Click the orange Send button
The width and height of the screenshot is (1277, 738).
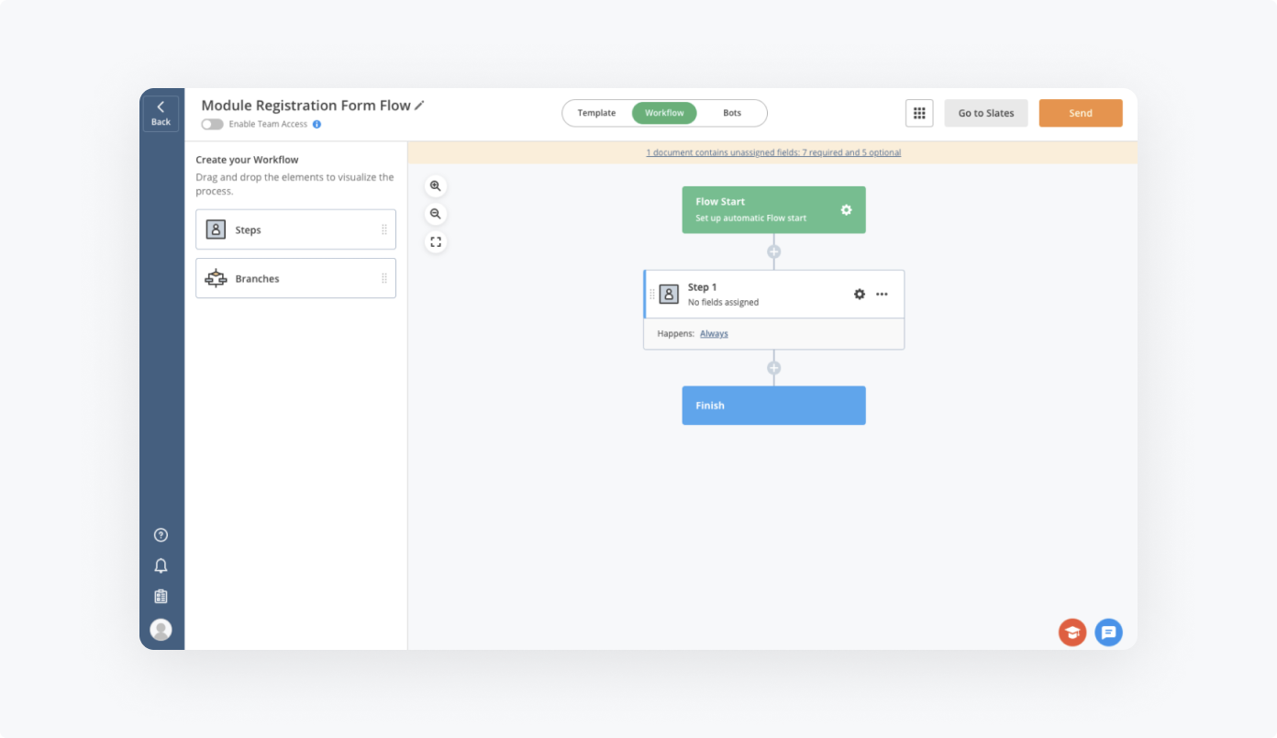[x=1080, y=113]
